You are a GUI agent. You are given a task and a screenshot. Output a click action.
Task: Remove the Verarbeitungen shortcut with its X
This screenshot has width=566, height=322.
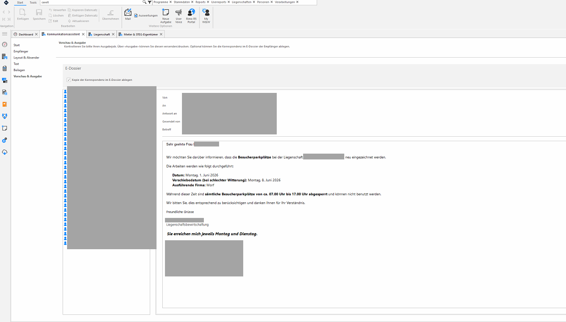click(297, 2)
